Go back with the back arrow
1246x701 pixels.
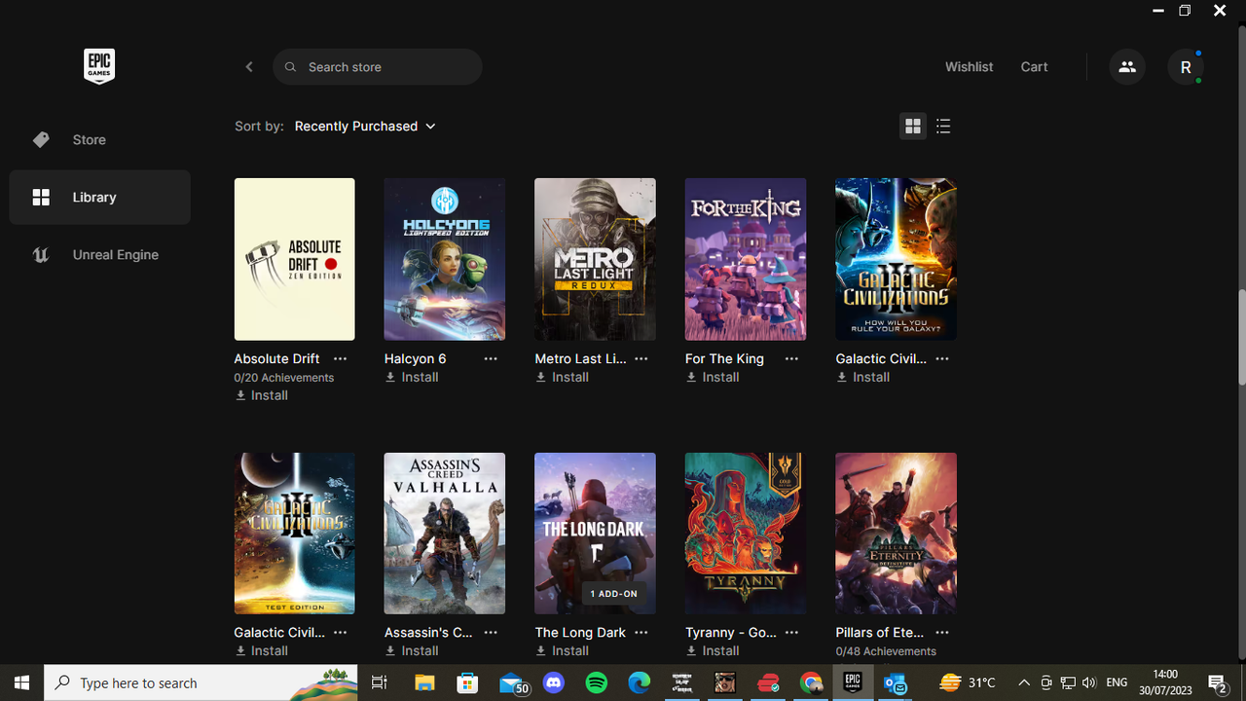[249, 67]
